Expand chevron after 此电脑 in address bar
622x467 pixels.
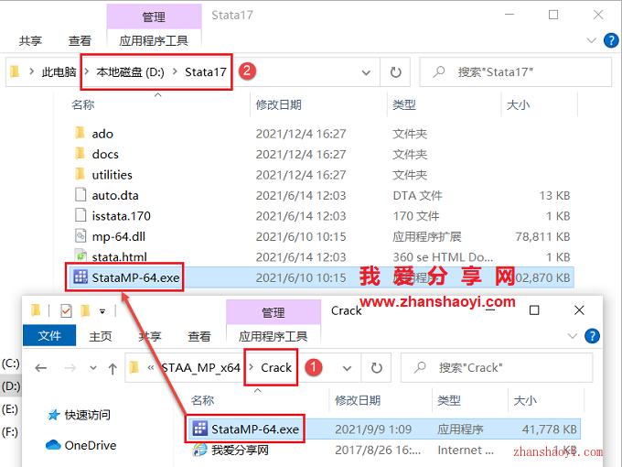(87, 71)
